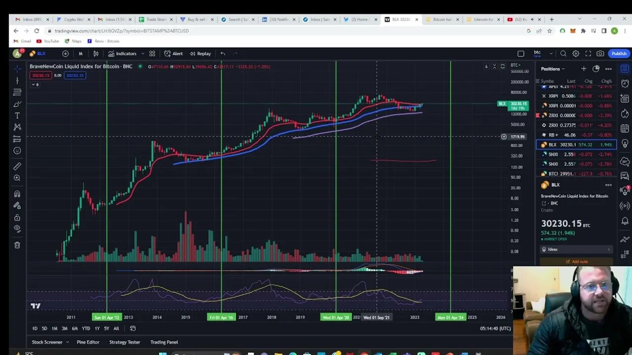632x355 pixels.
Task: Open the monthly time interval selector
Action: [80, 54]
